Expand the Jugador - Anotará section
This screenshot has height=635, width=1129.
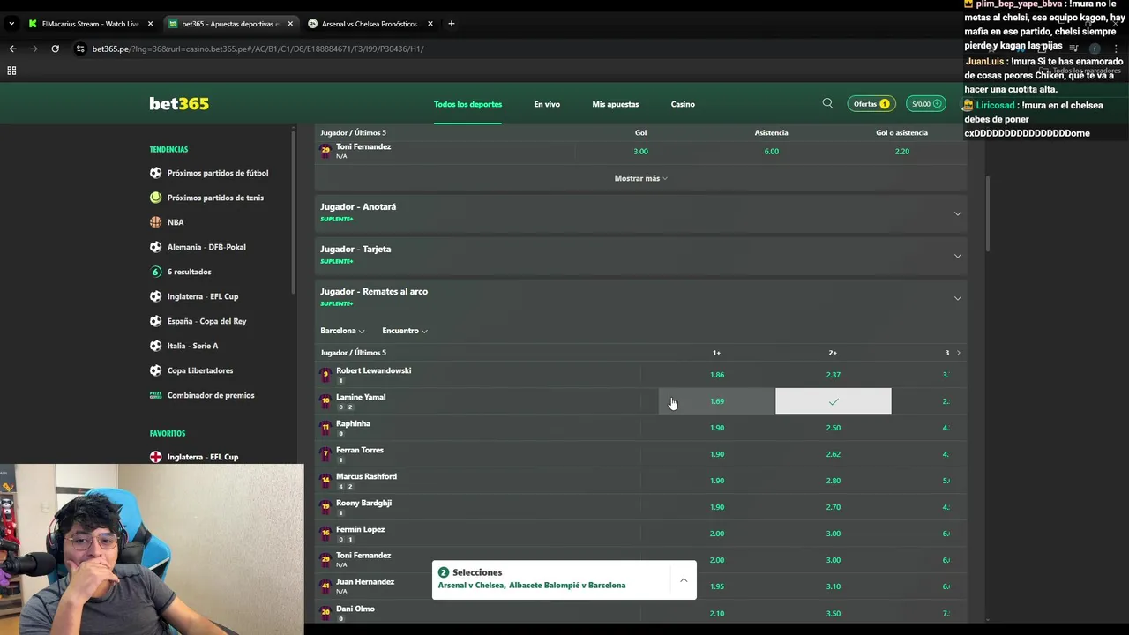640,213
